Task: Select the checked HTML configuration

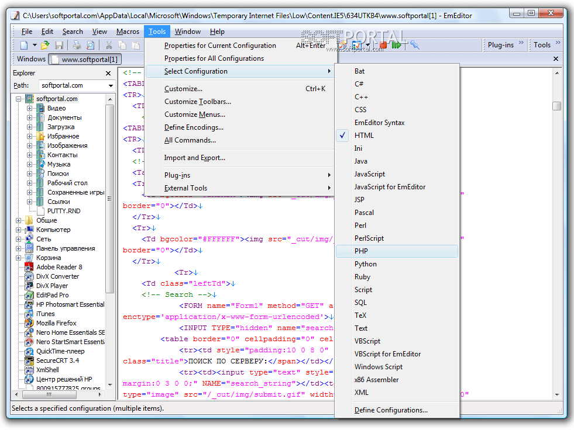Action: coord(364,136)
